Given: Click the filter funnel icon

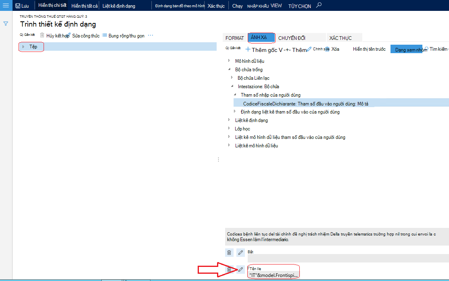Looking at the screenshot, I should pos(6,24).
